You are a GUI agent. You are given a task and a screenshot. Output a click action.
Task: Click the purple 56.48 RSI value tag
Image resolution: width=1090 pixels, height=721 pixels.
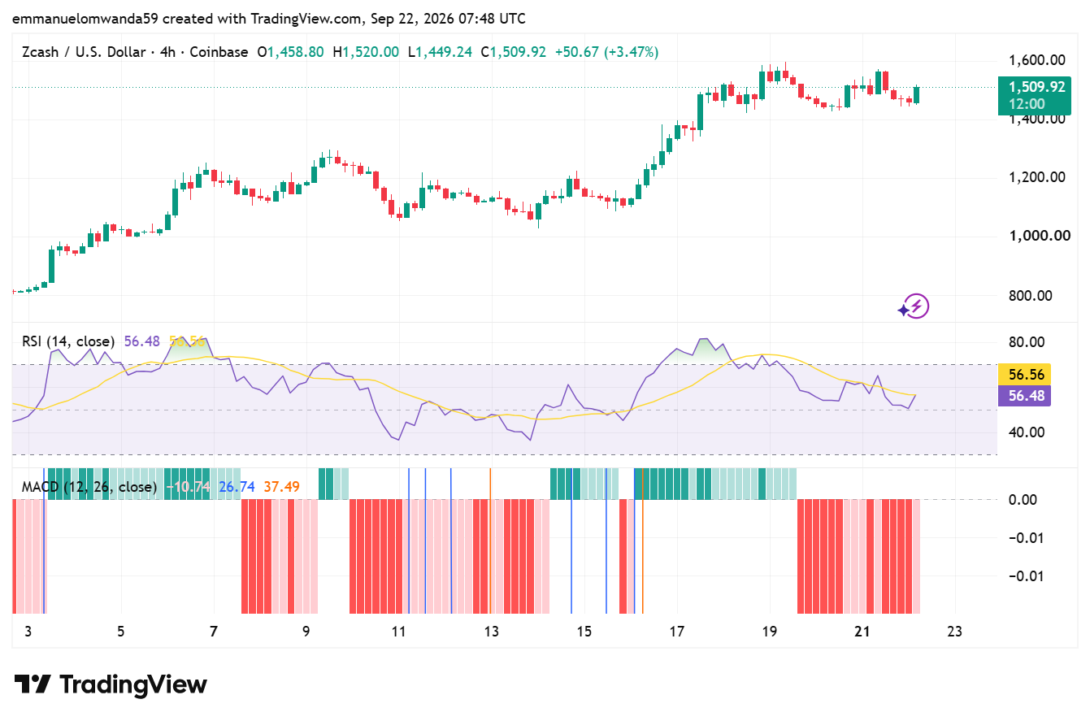point(1024,395)
